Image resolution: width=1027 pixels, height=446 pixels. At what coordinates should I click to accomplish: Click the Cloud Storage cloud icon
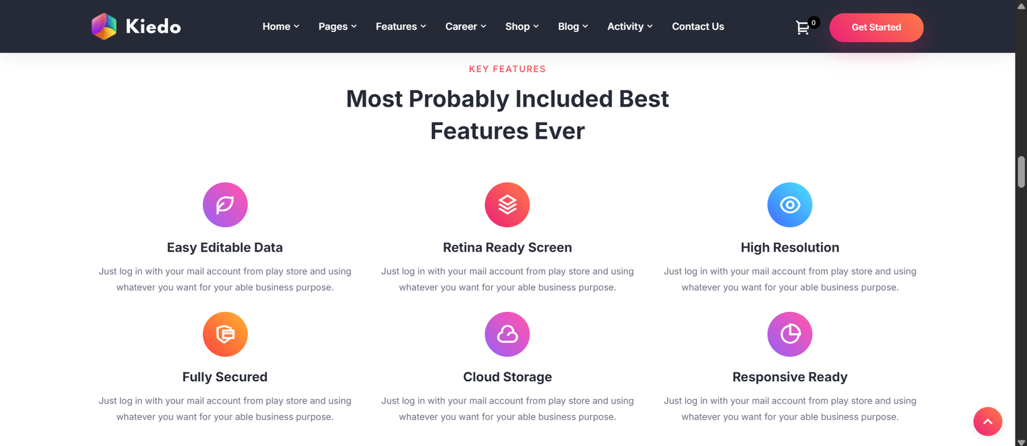(x=507, y=334)
